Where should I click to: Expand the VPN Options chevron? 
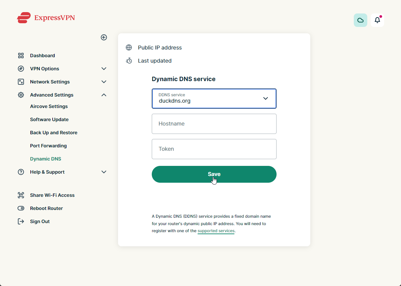(x=104, y=69)
